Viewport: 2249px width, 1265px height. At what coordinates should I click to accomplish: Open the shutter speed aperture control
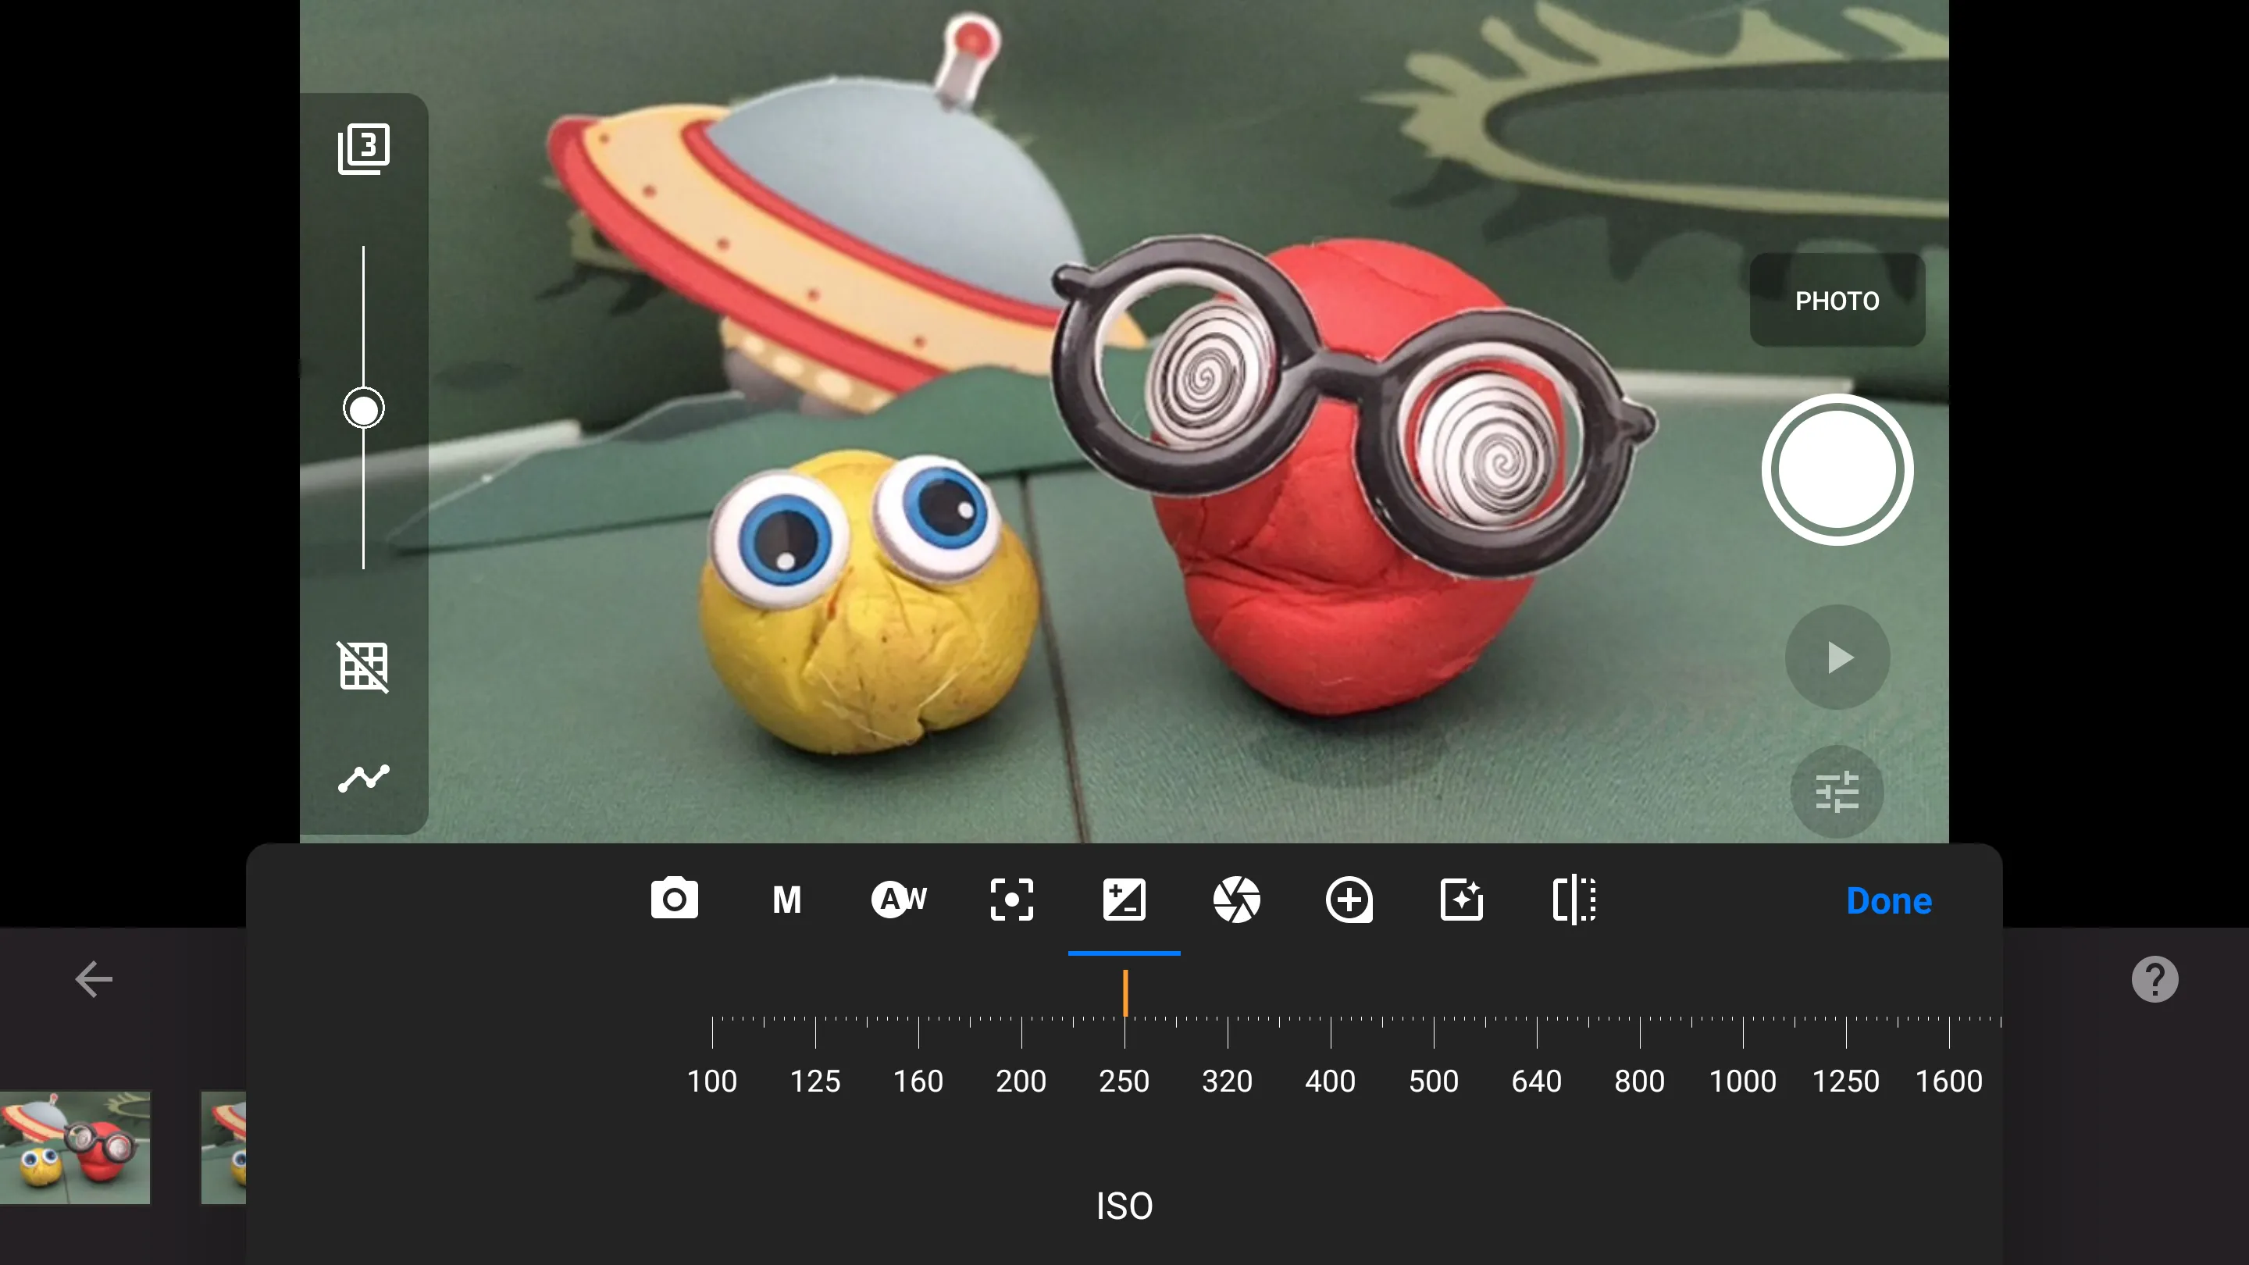(1236, 900)
